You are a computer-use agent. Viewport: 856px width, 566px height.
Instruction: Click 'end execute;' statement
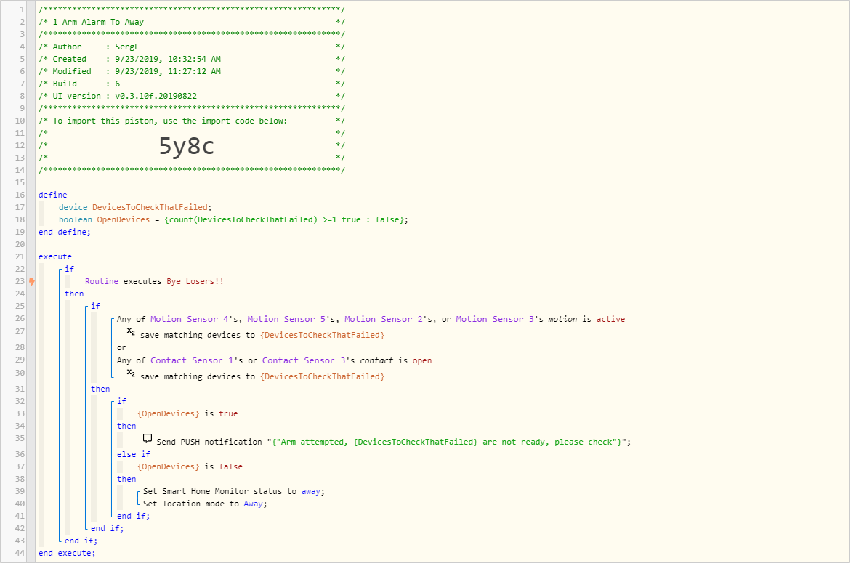point(67,554)
